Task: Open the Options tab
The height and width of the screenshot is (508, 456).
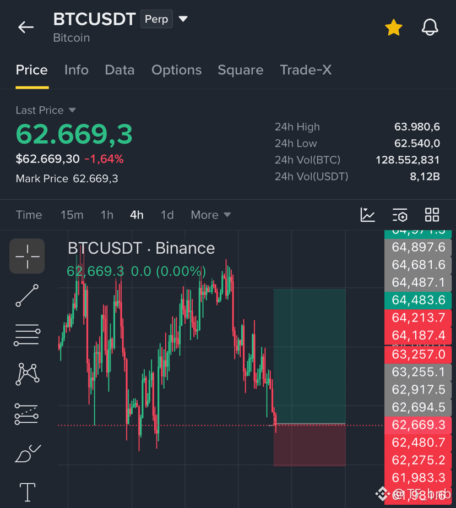Action: (176, 70)
